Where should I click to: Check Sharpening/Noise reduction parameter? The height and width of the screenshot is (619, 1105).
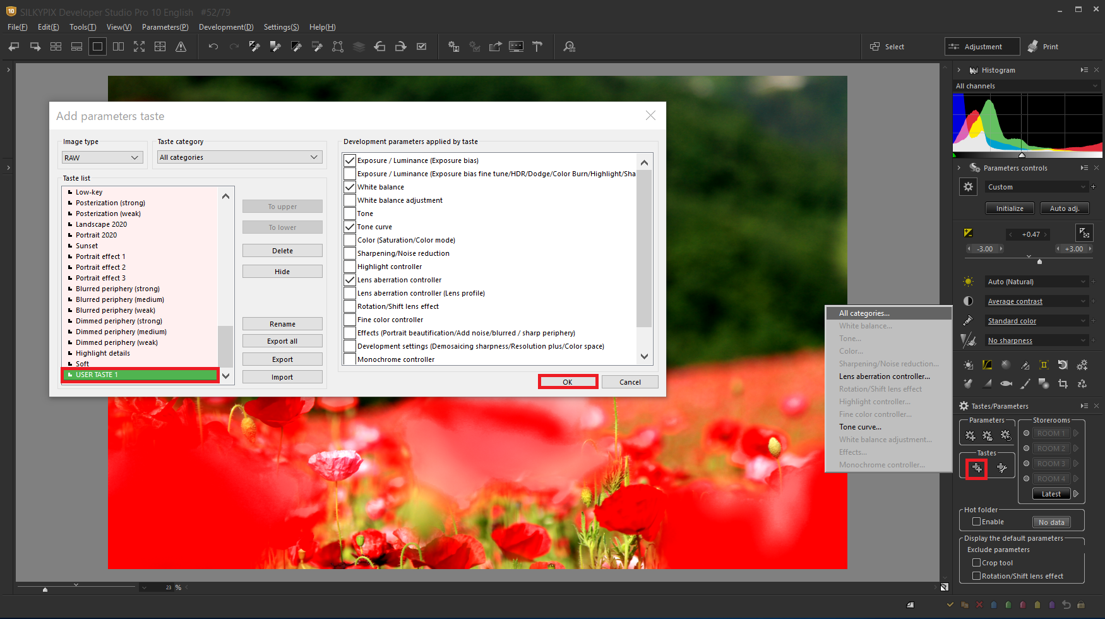point(350,253)
